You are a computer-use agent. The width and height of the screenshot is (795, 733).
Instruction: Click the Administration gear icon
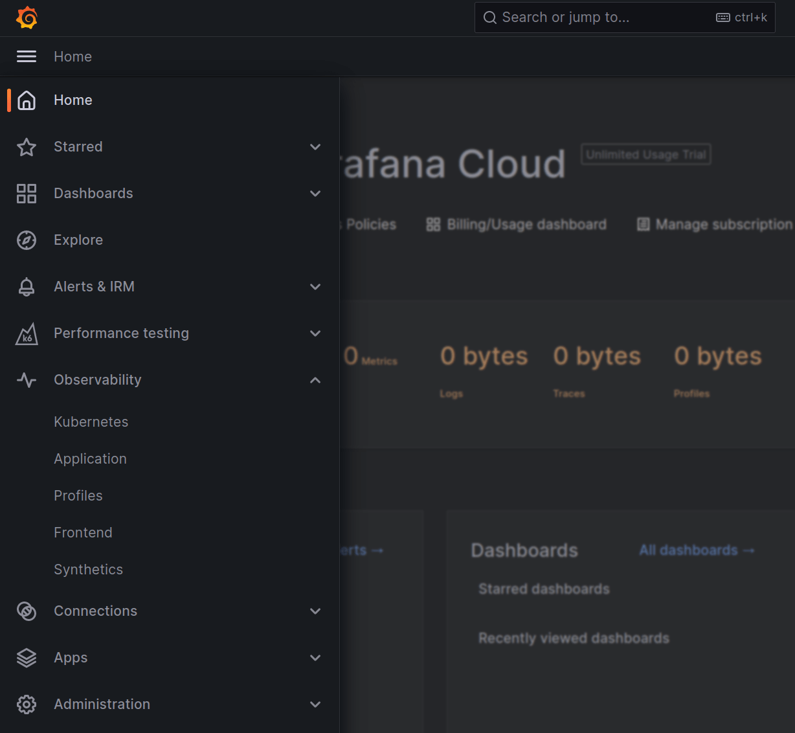coord(27,705)
